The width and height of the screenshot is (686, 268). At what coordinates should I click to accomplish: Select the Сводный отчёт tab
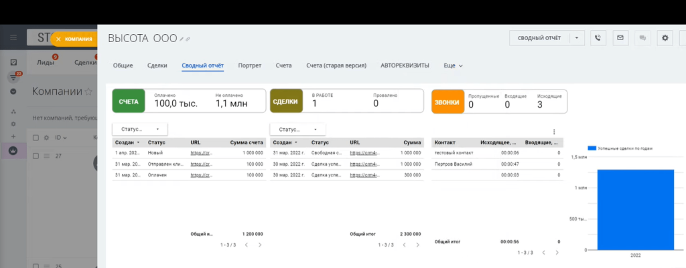(202, 65)
